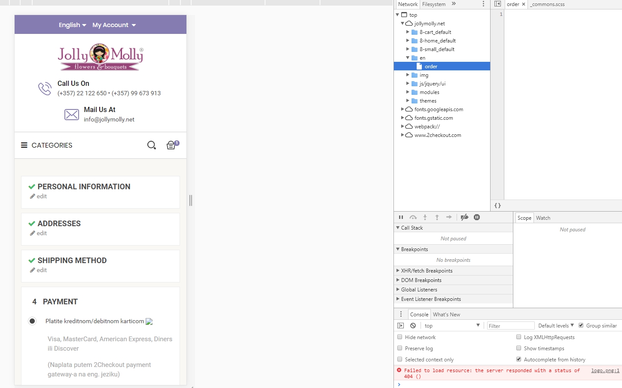Open the English language dropdown
Viewport: 622px width, 388px height.
click(x=73, y=25)
